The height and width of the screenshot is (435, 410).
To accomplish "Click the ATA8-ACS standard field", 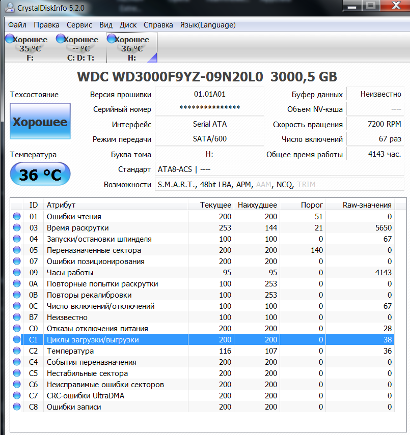I will (x=280, y=169).
